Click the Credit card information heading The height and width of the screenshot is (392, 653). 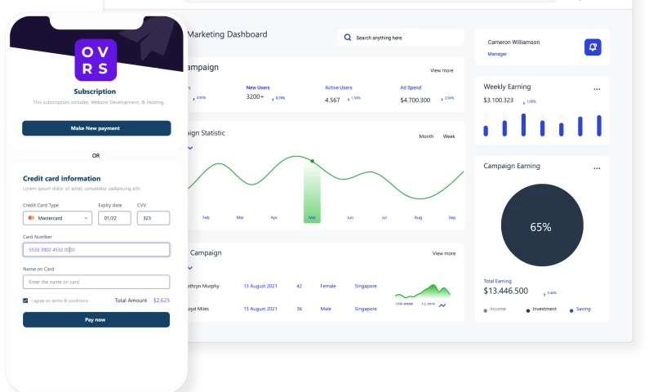[x=62, y=178]
